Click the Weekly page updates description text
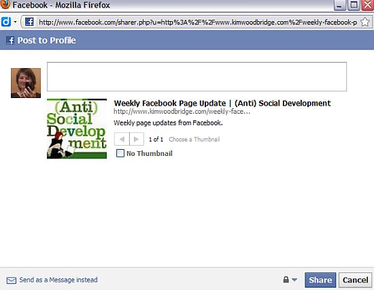This screenshot has width=374, height=290. (168, 123)
